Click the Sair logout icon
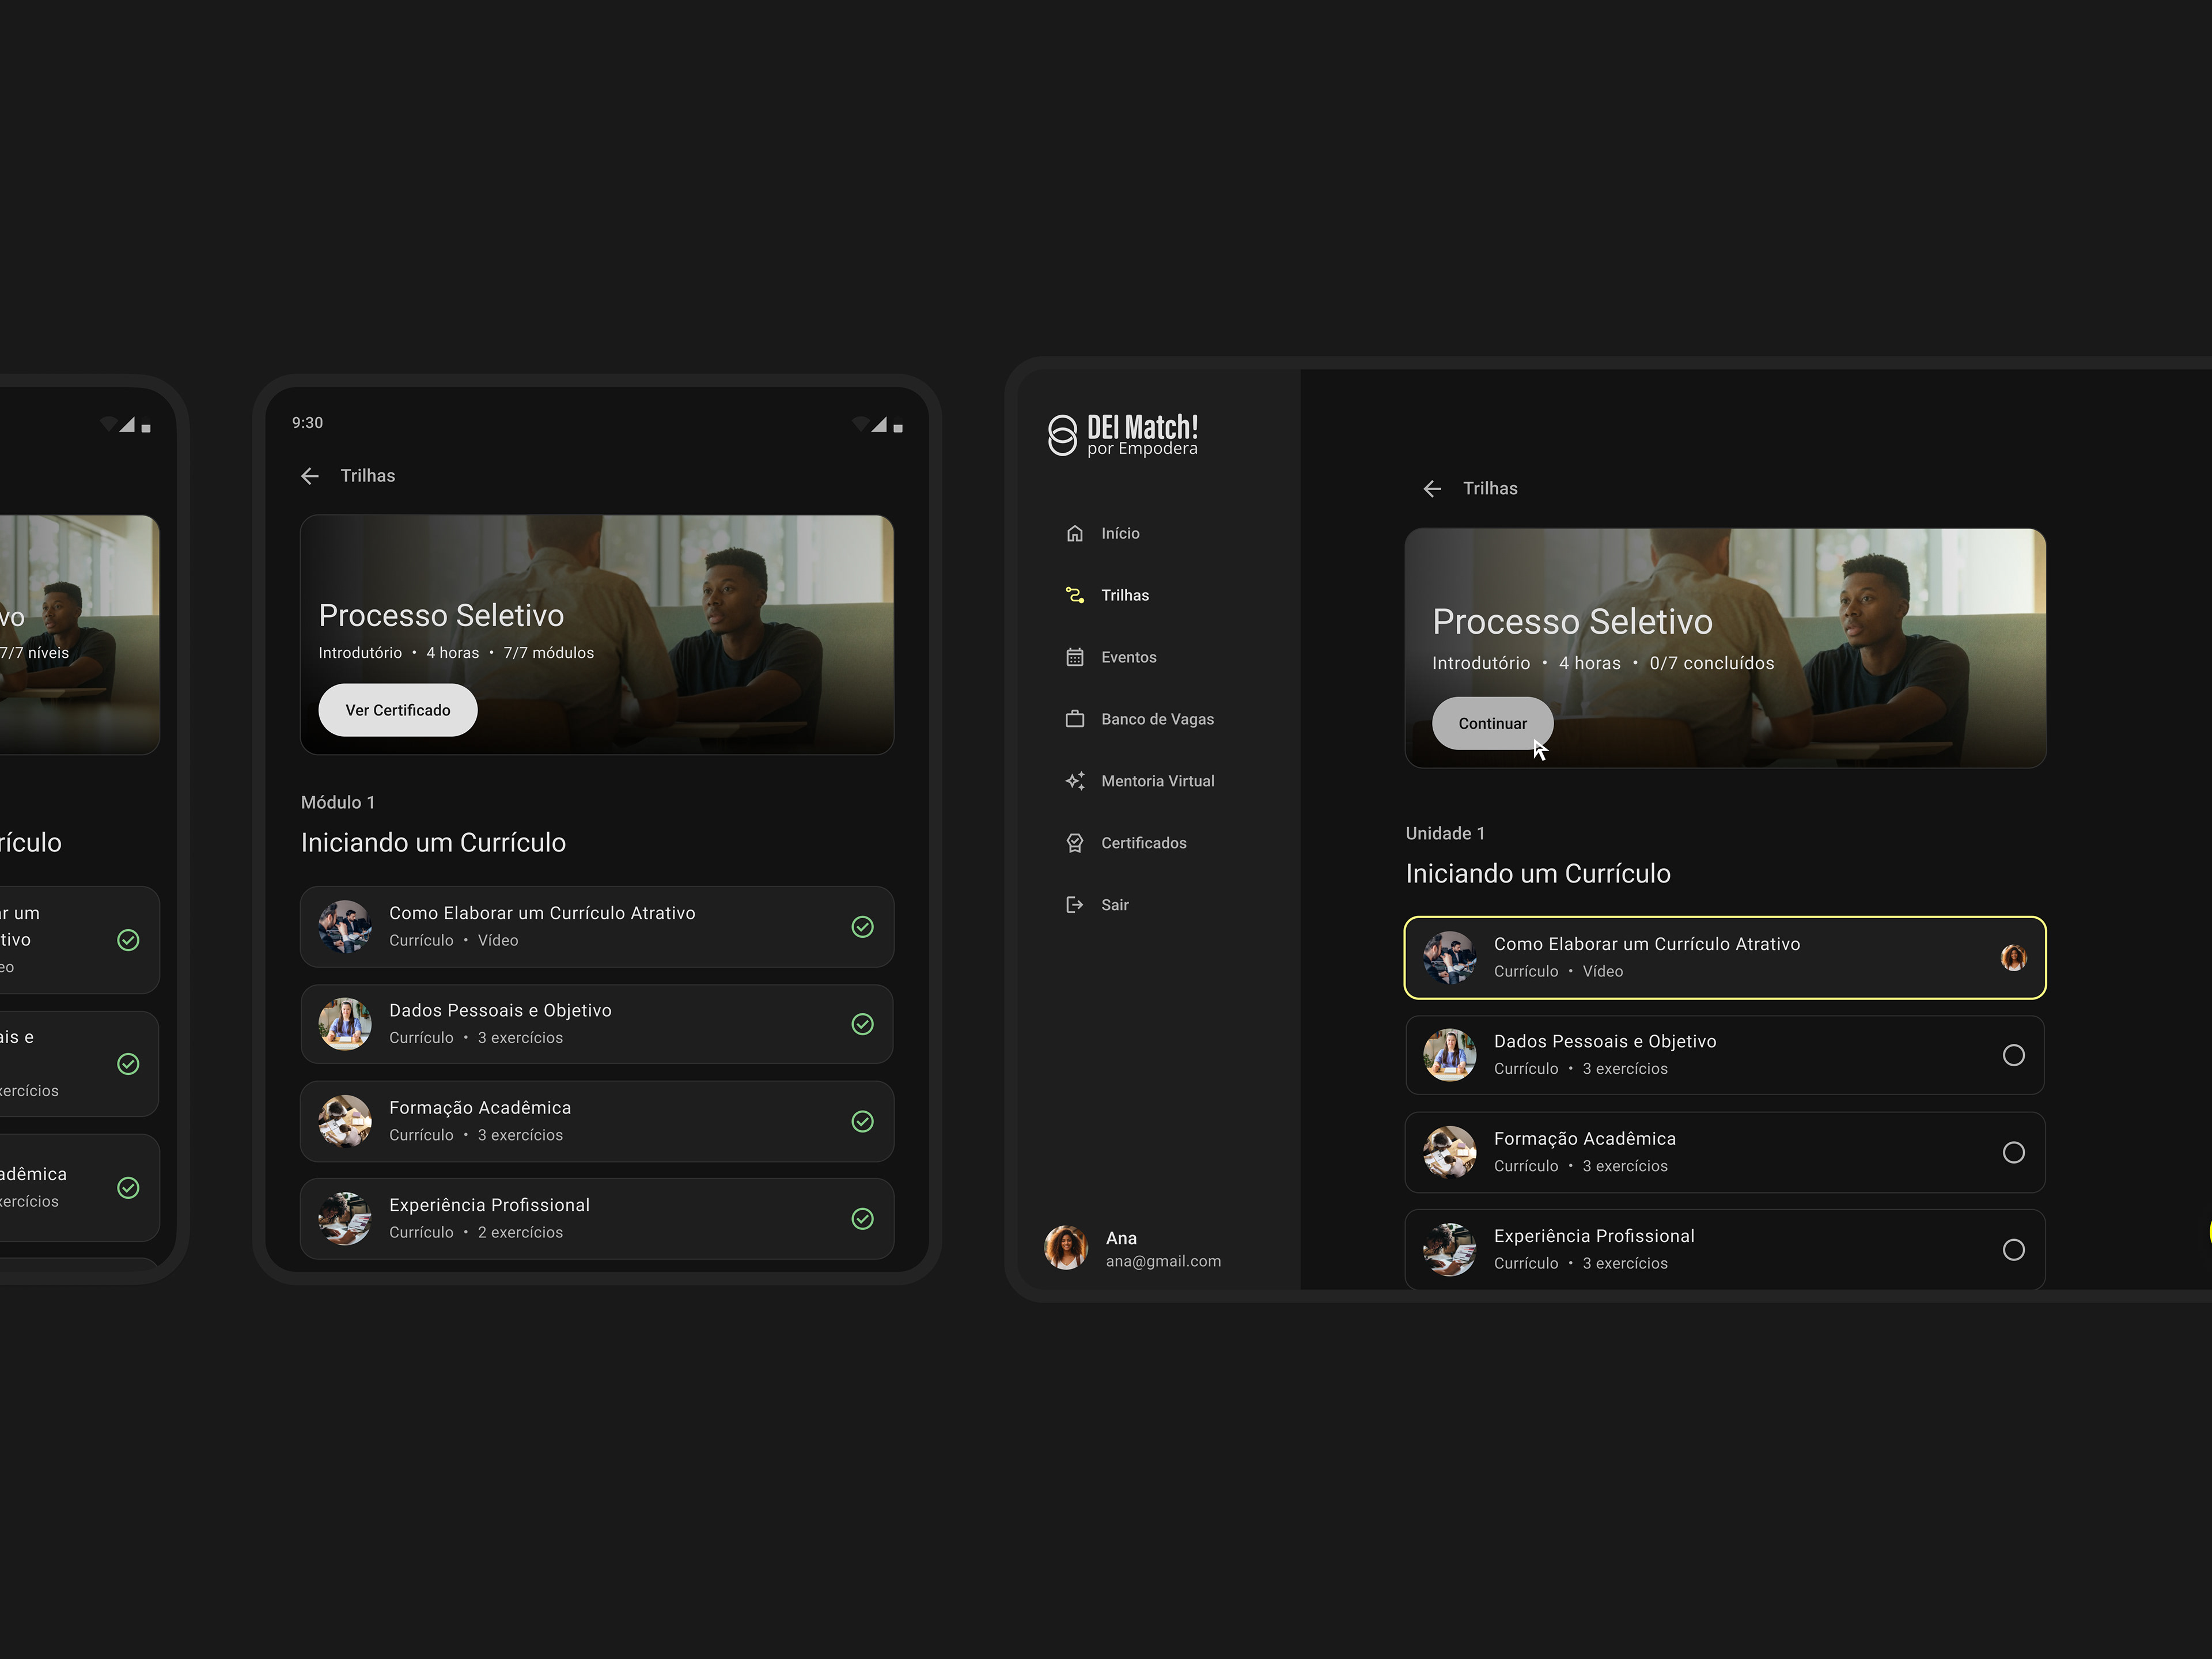The height and width of the screenshot is (1659, 2212). [x=1074, y=905]
